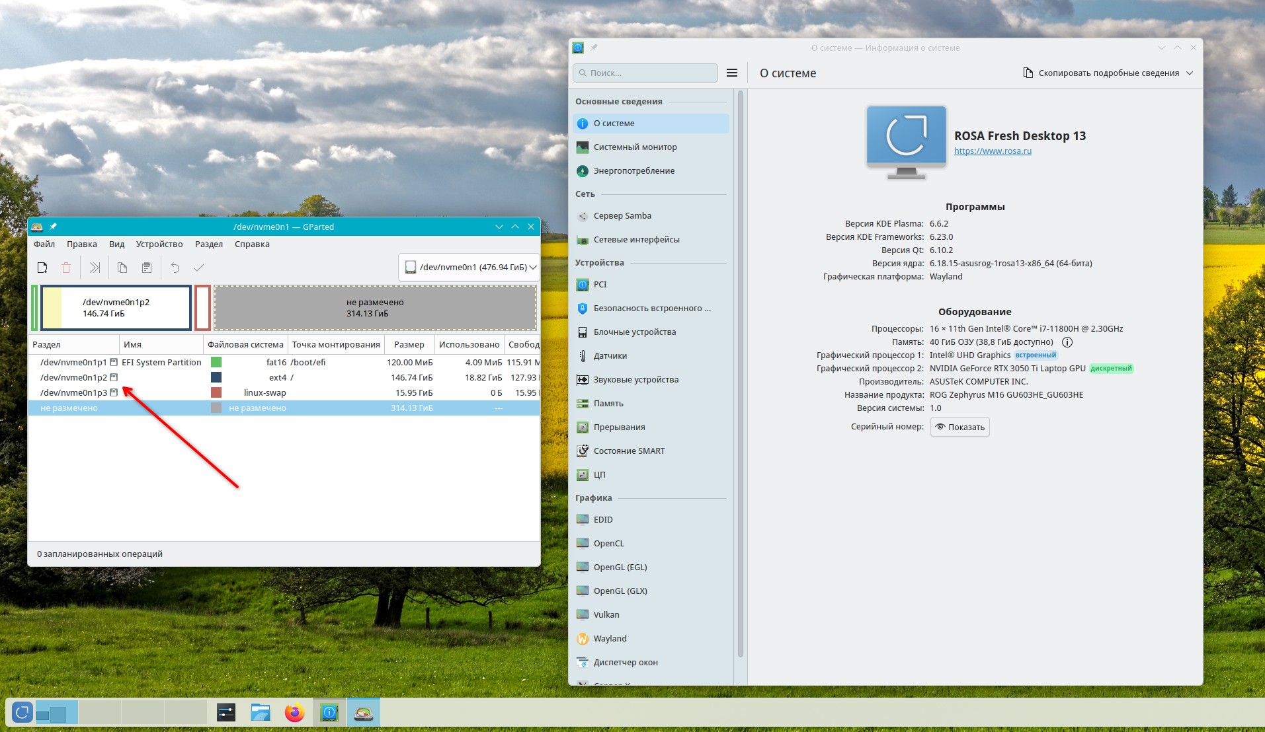Open the application launcher on the taskbar
The height and width of the screenshot is (732, 1265).
[22, 713]
